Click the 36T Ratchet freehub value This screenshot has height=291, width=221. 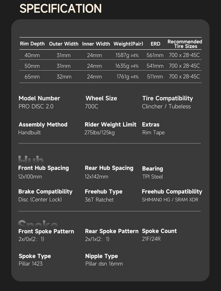[99, 200]
